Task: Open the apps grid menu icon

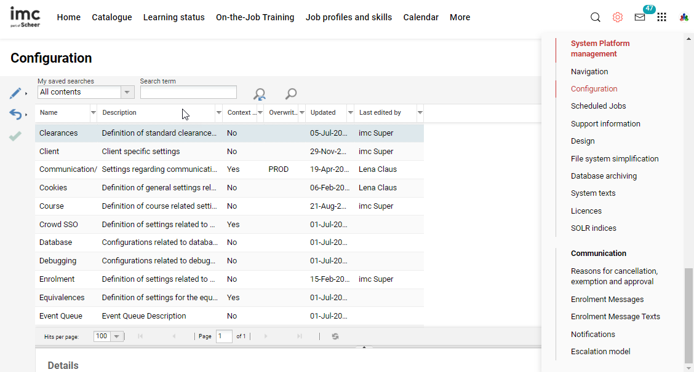Action: (x=661, y=17)
